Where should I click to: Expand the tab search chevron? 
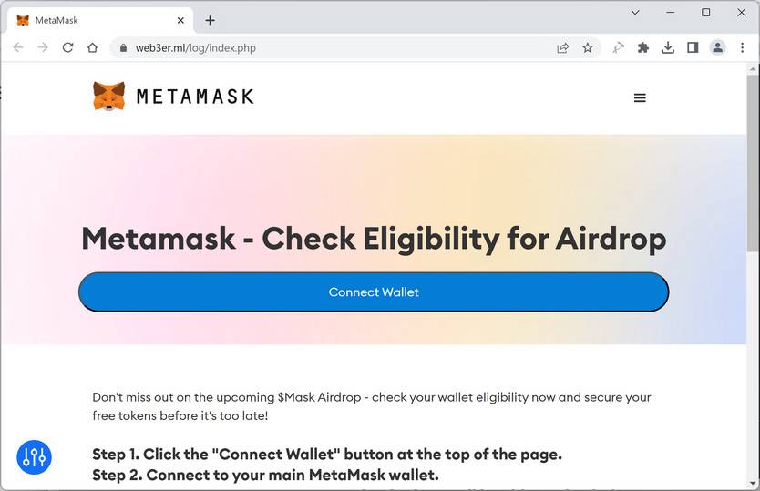637,13
